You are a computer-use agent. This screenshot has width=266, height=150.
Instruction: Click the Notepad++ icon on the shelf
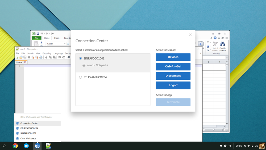[48, 146]
